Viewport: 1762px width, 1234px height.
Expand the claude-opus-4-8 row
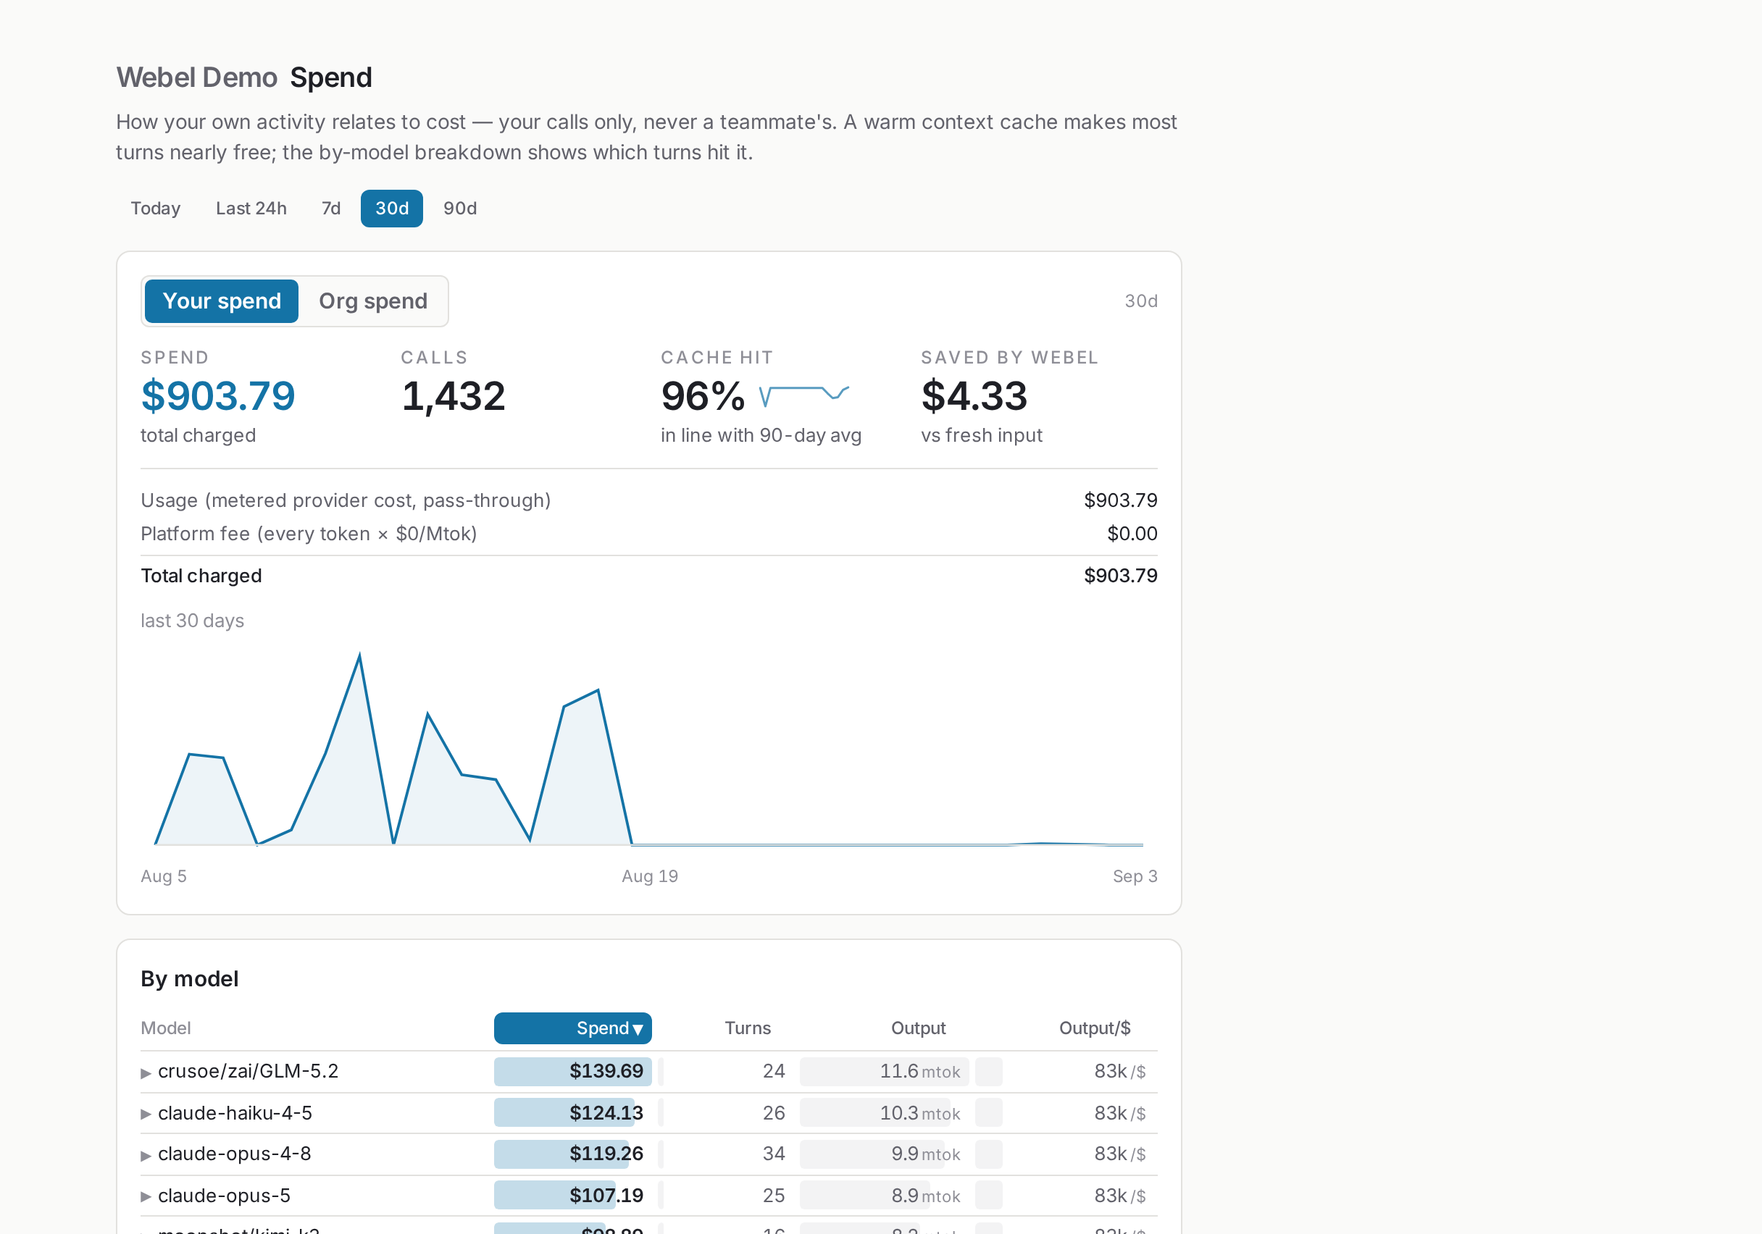click(x=145, y=1156)
